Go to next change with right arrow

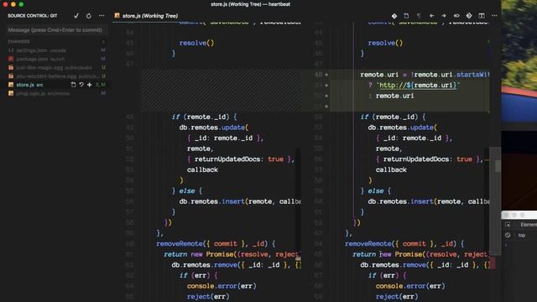pyautogui.click(x=444, y=16)
